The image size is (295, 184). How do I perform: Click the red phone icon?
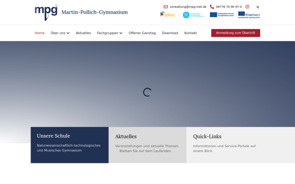point(212,7)
